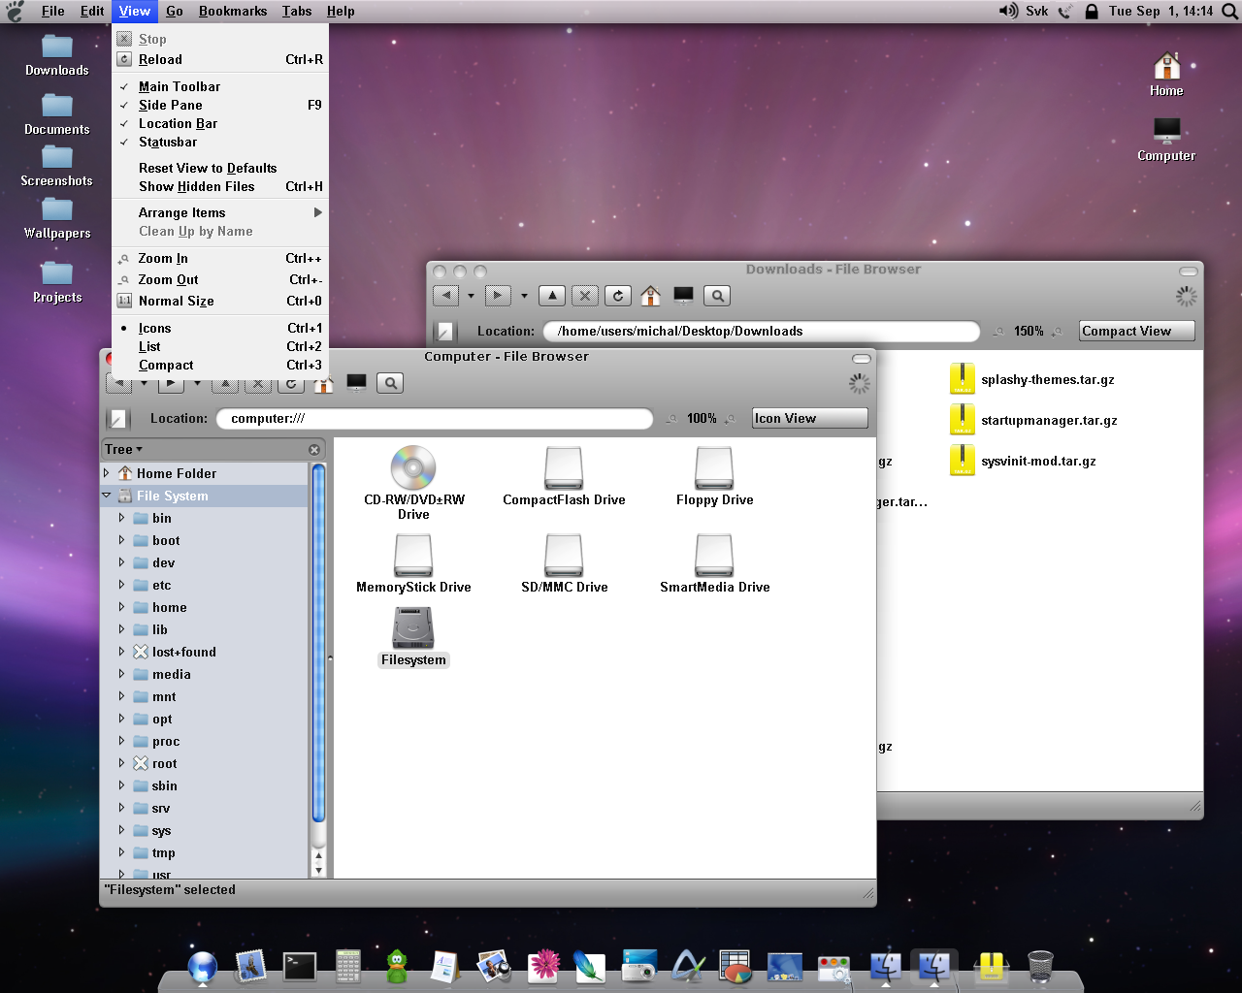Expand the Home Folder tree node

tap(107, 473)
